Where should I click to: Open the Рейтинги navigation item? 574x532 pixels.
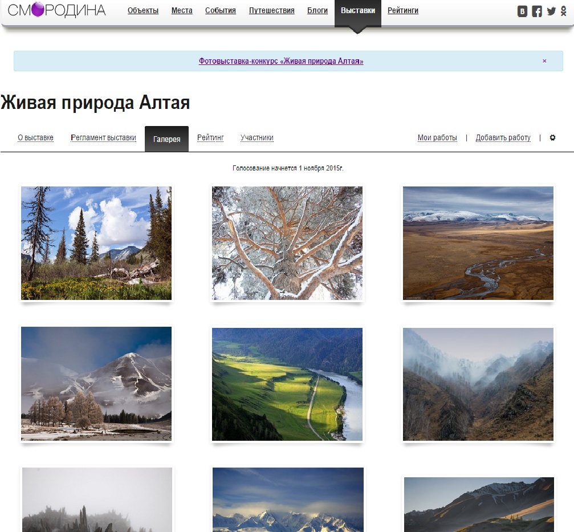(403, 11)
